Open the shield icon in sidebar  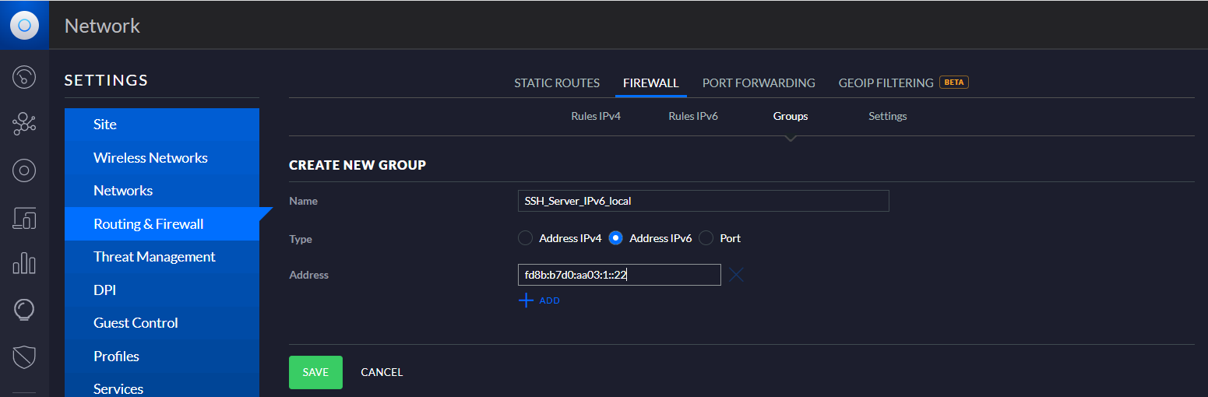[24, 357]
